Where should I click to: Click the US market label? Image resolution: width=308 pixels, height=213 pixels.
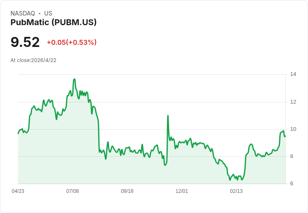pyautogui.click(x=48, y=13)
